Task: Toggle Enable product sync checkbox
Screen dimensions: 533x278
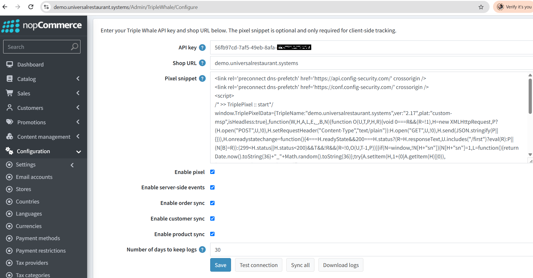Action: [213, 234]
